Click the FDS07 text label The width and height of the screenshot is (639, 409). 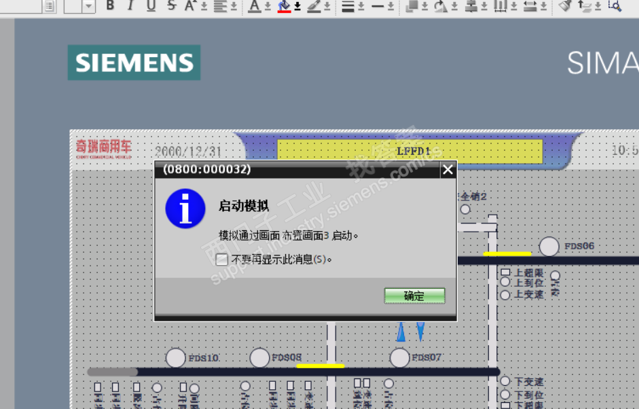tap(426, 357)
